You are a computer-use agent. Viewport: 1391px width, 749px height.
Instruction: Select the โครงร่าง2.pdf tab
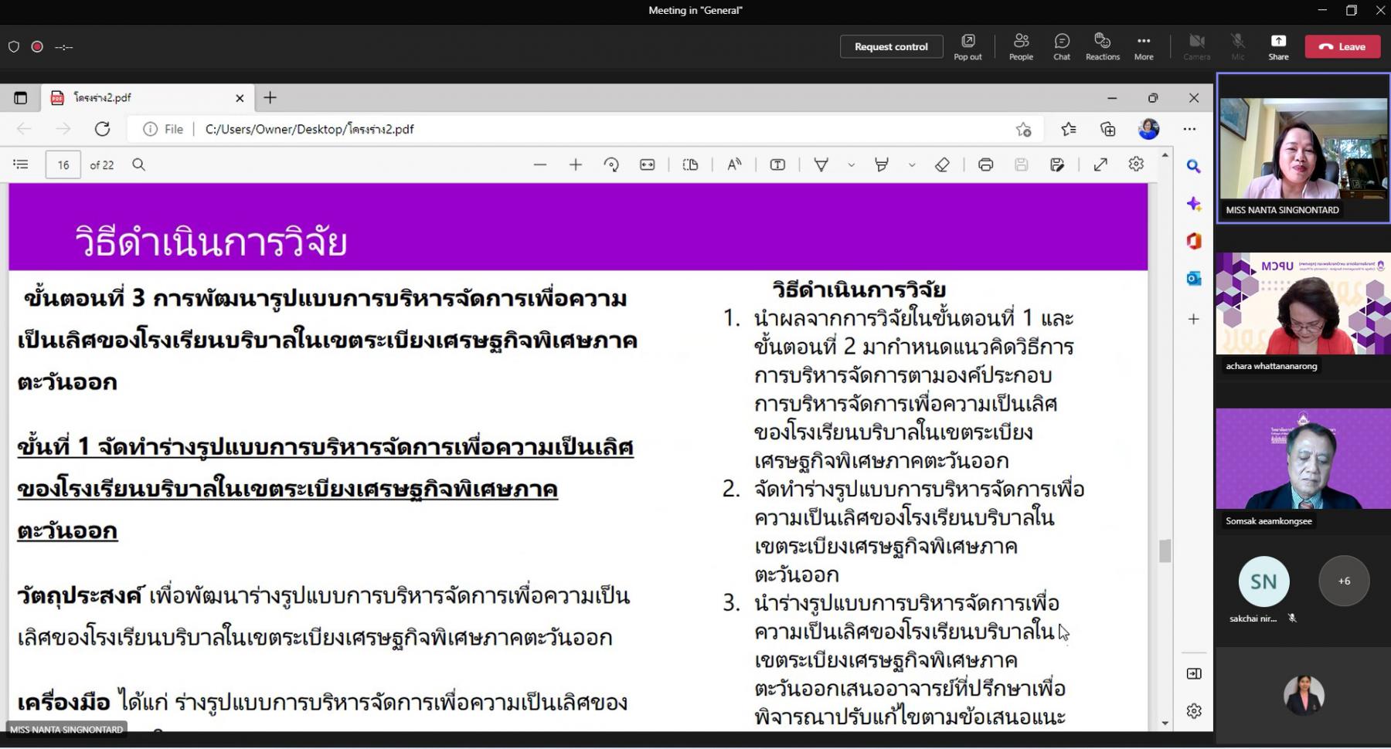pos(147,98)
